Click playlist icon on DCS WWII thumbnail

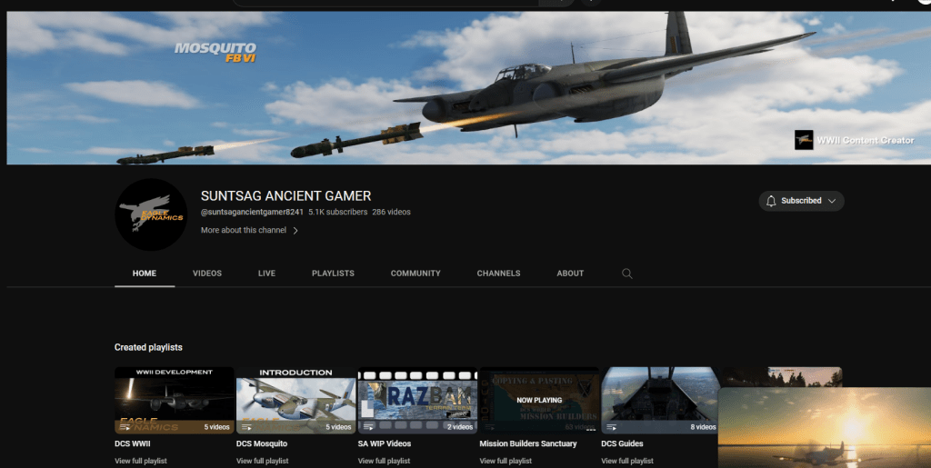125,426
